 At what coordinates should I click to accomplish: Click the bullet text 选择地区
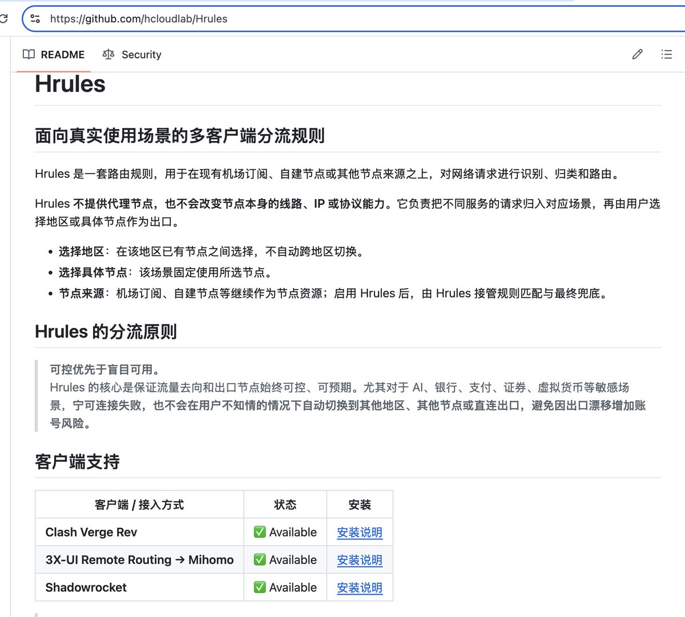[82, 251]
